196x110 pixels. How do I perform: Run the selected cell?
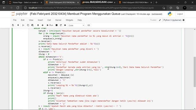click(50, 25)
